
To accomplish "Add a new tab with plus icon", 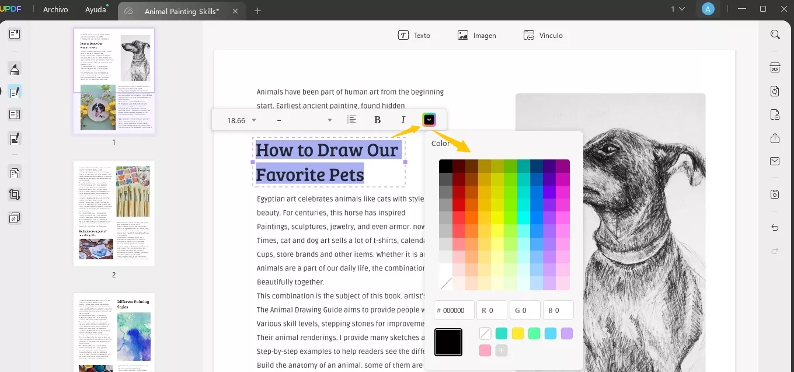I will 257,11.
